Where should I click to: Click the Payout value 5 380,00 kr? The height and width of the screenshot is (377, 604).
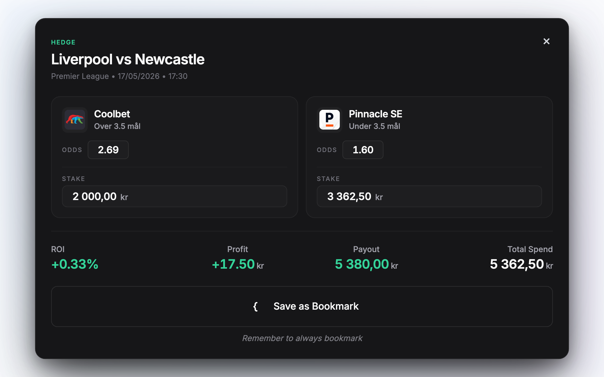(366, 264)
